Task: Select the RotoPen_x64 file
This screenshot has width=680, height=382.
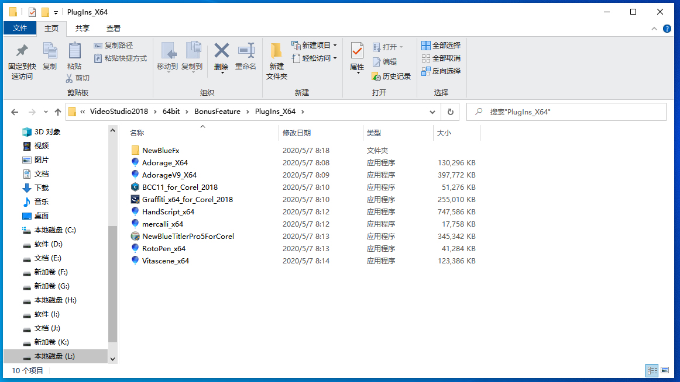Action: [163, 249]
